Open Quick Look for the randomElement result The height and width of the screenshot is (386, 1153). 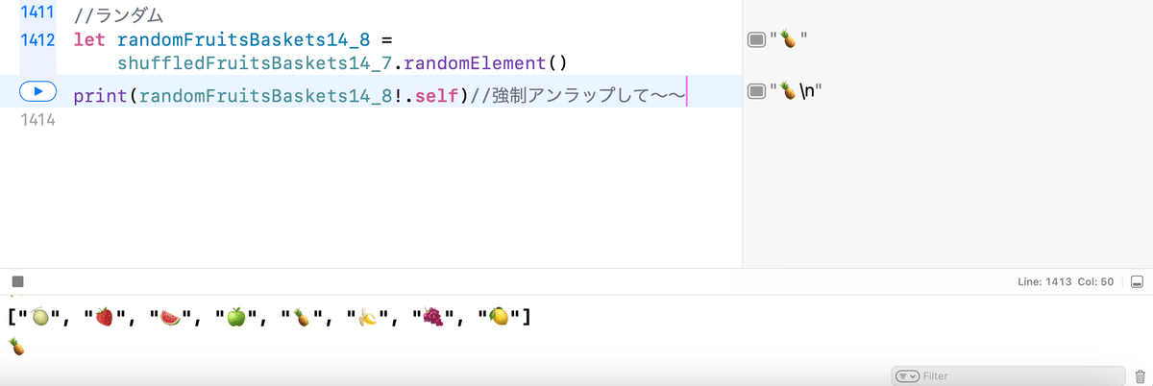tap(756, 39)
